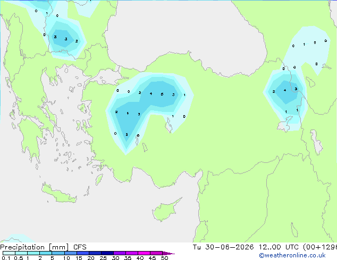Click the legend swatch for 2–5 mm
The width and height of the screenshot is (337, 260).
[46, 253]
